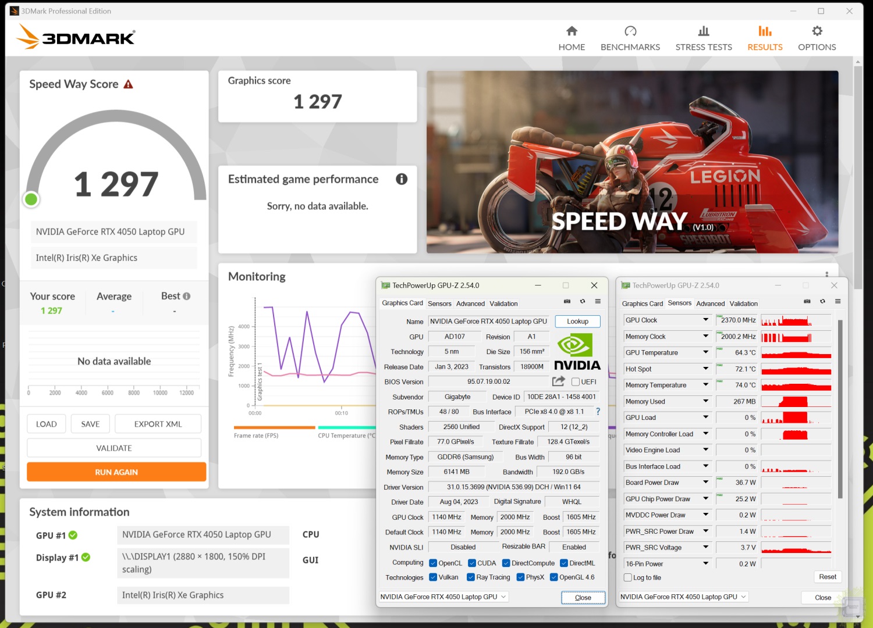The image size is (873, 628).
Task: Click the BIOS export share icon
Action: (558, 381)
